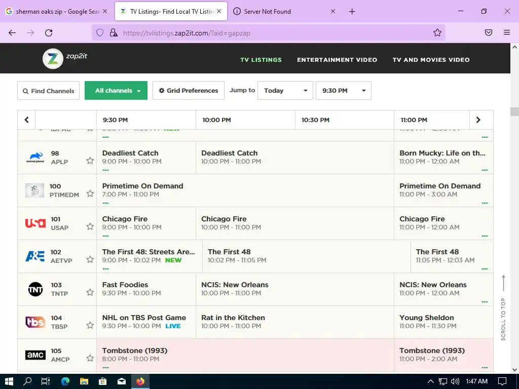Screen dimensions: 519x389
Task: Click the Find Channels button
Action: click(x=48, y=91)
